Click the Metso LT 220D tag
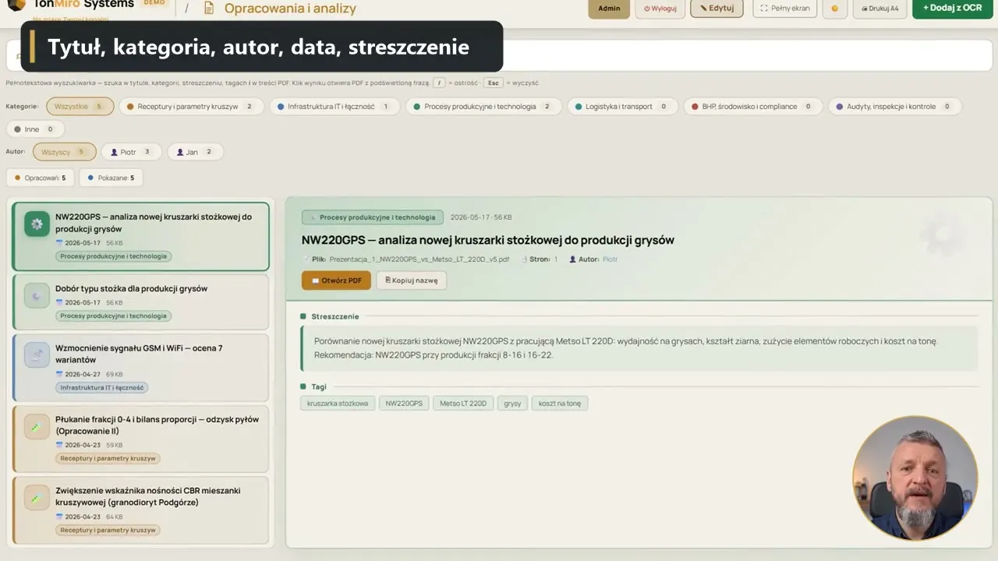This screenshot has width=998, height=561. click(463, 404)
